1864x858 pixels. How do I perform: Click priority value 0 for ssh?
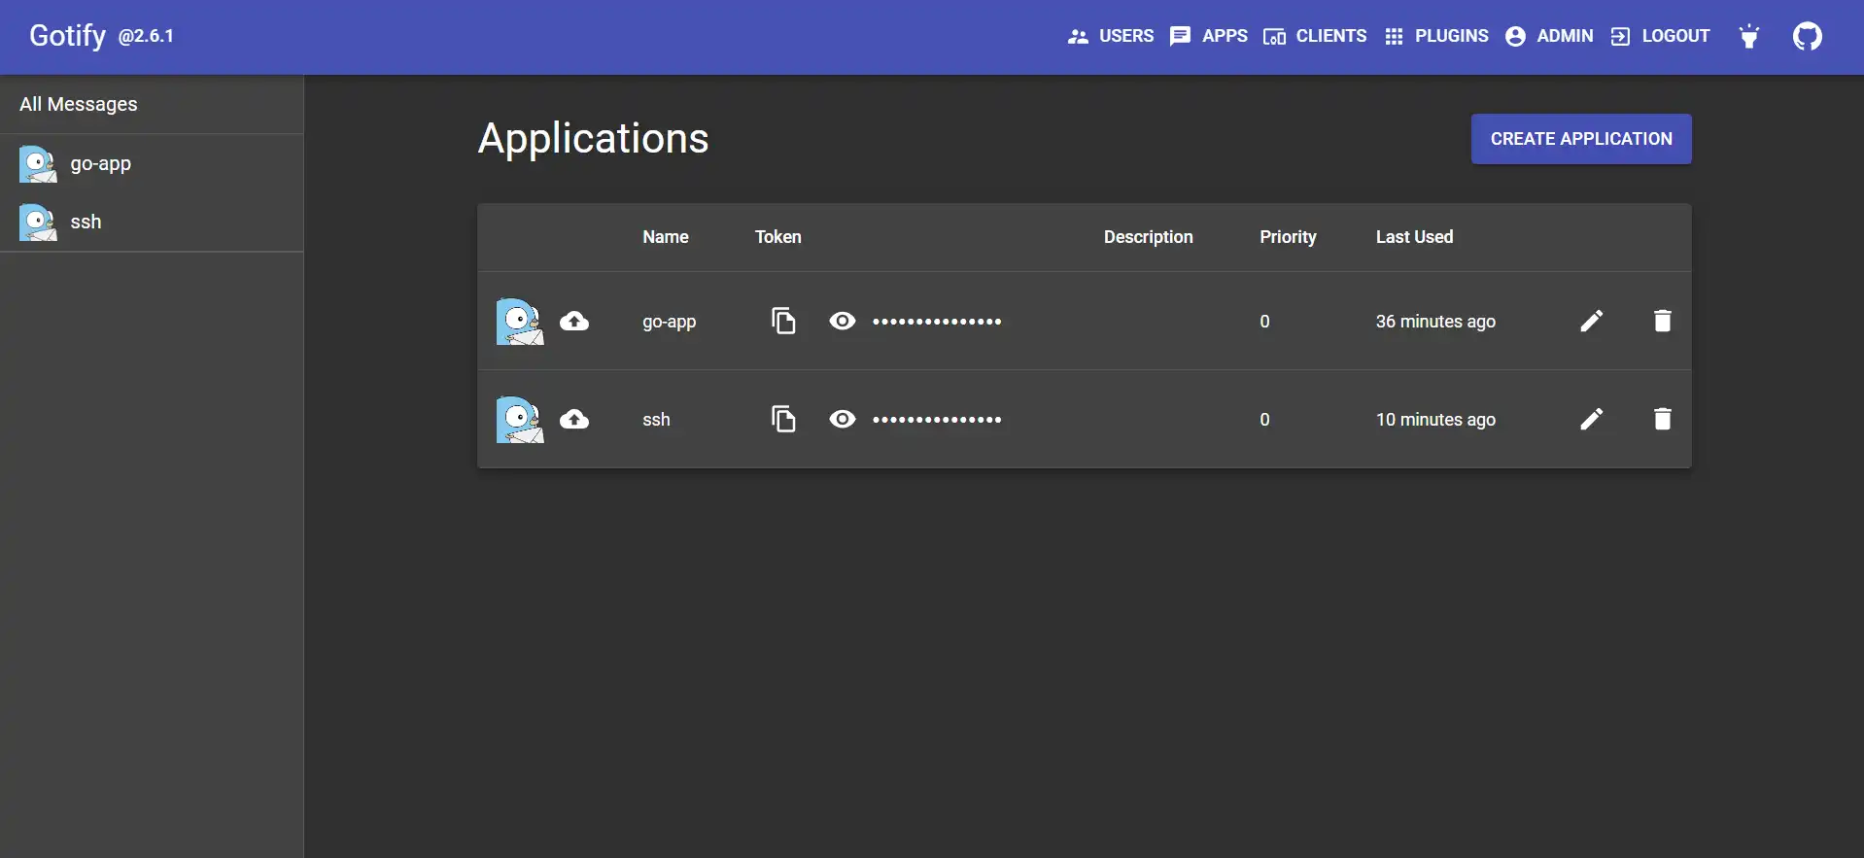click(1264, 420)
